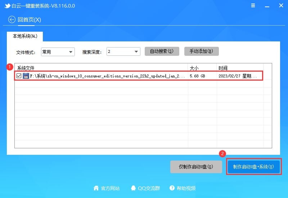Viewport: 288px width, 198px height.
Task: Click the question mark help icon
Action: [172, 188]
